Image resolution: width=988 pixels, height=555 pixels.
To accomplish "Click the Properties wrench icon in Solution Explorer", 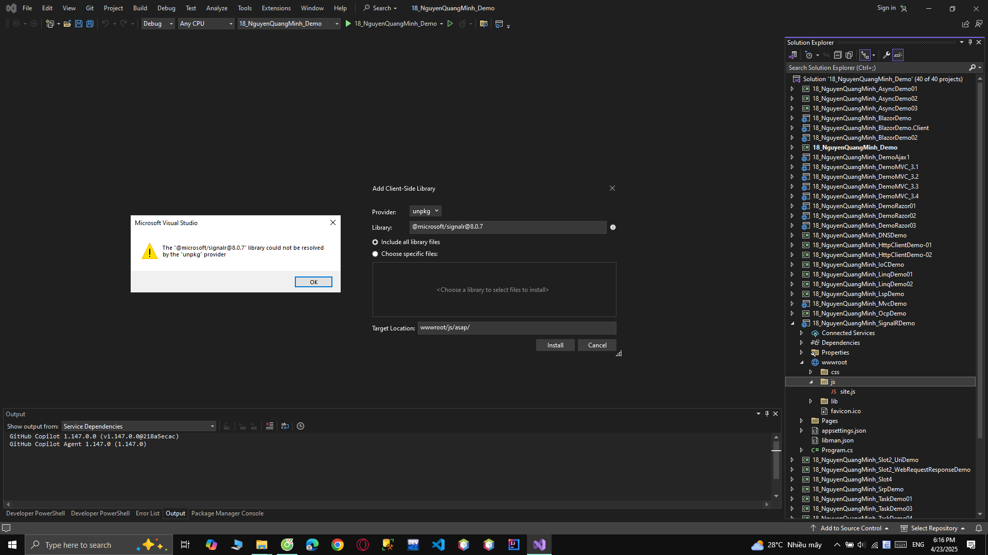I will (886, 55).
